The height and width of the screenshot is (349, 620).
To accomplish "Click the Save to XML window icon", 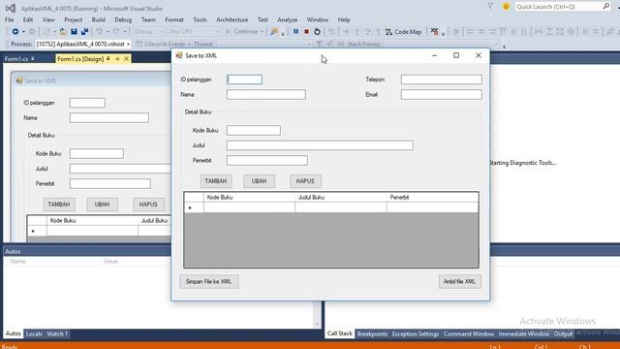I will coord(179,55).
